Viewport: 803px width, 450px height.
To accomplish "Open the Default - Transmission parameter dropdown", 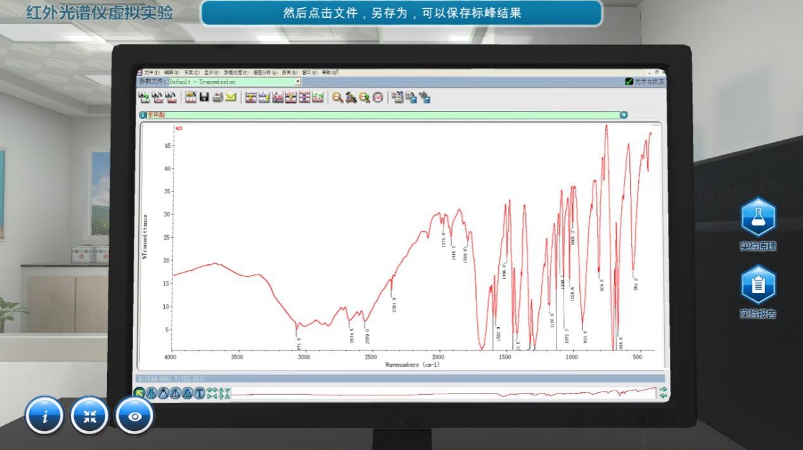I will [298, 82].
